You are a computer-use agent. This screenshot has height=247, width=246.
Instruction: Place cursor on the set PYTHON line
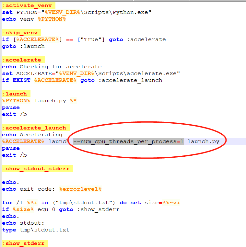(x=76, y=12)
